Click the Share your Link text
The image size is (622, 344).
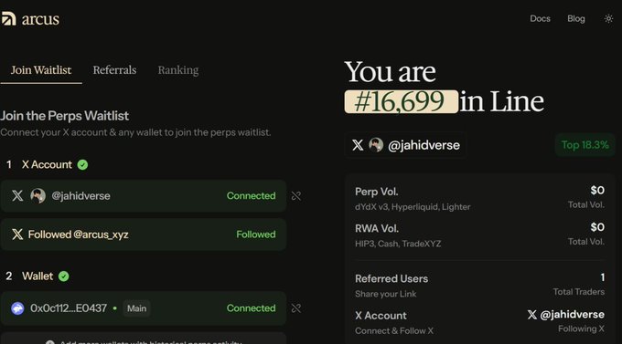tap(386, 294)
